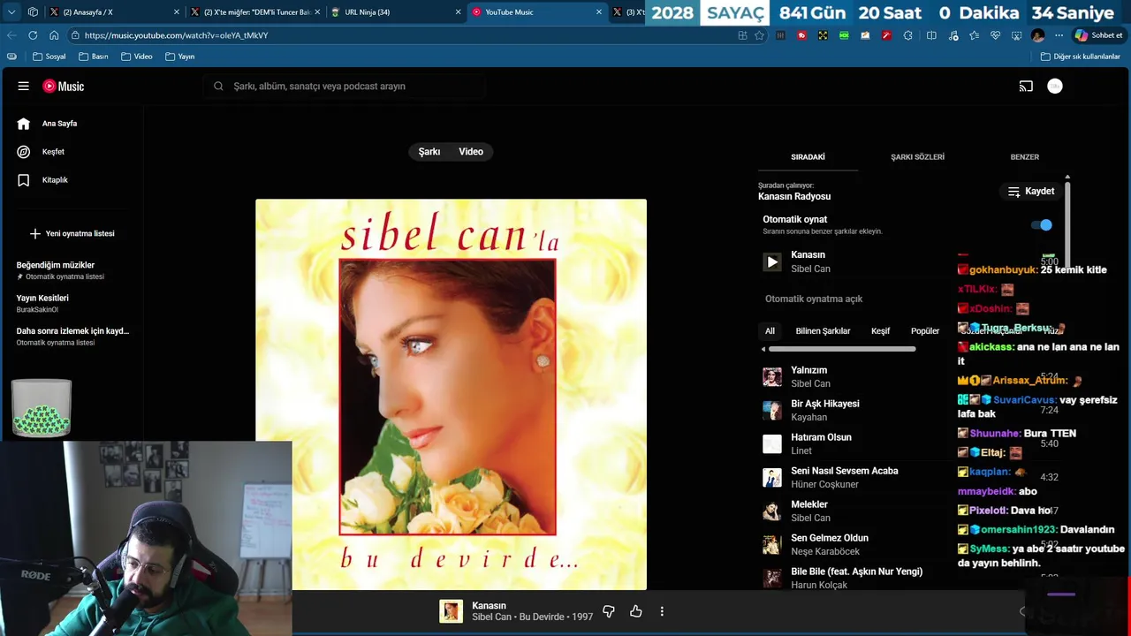Open Diğer sık kullanılanlar folder
This screenshot has height=636, width=1131.
click(x=1081, y=57)
